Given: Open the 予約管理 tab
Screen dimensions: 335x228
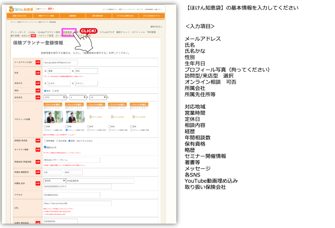Looking at the screenshot, I should [x=151, y=32].
